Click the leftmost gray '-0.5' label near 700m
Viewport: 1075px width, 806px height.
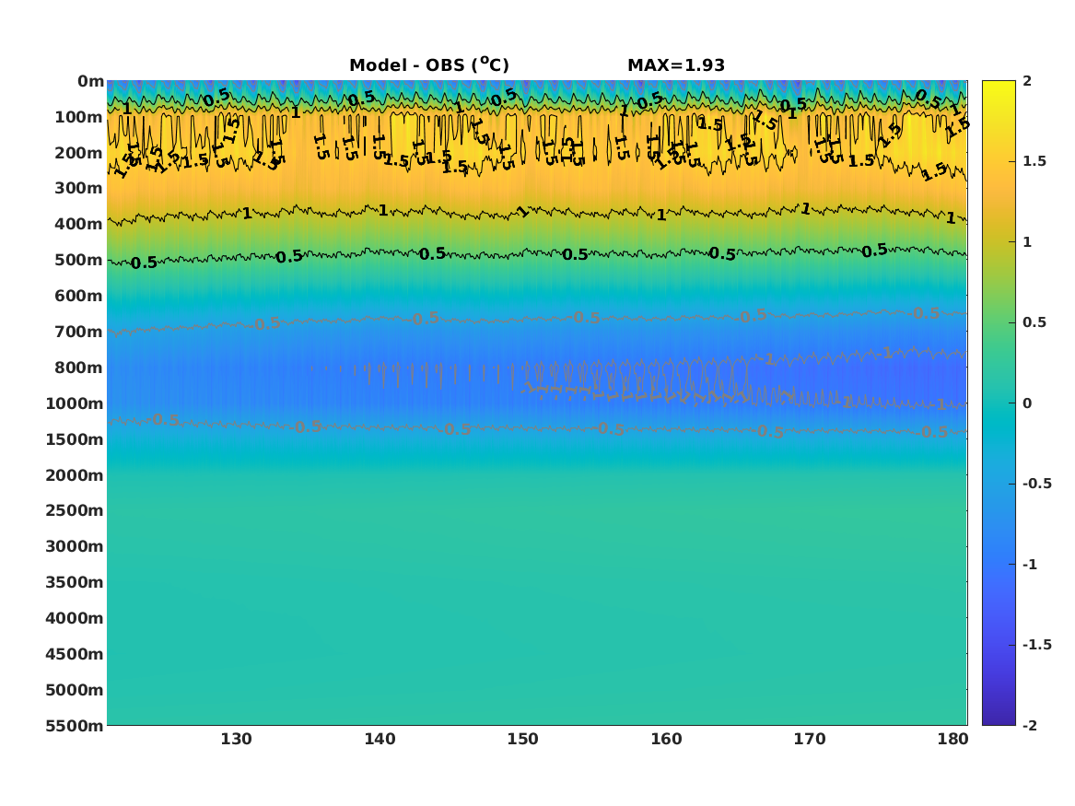click(x=266, y=324)
